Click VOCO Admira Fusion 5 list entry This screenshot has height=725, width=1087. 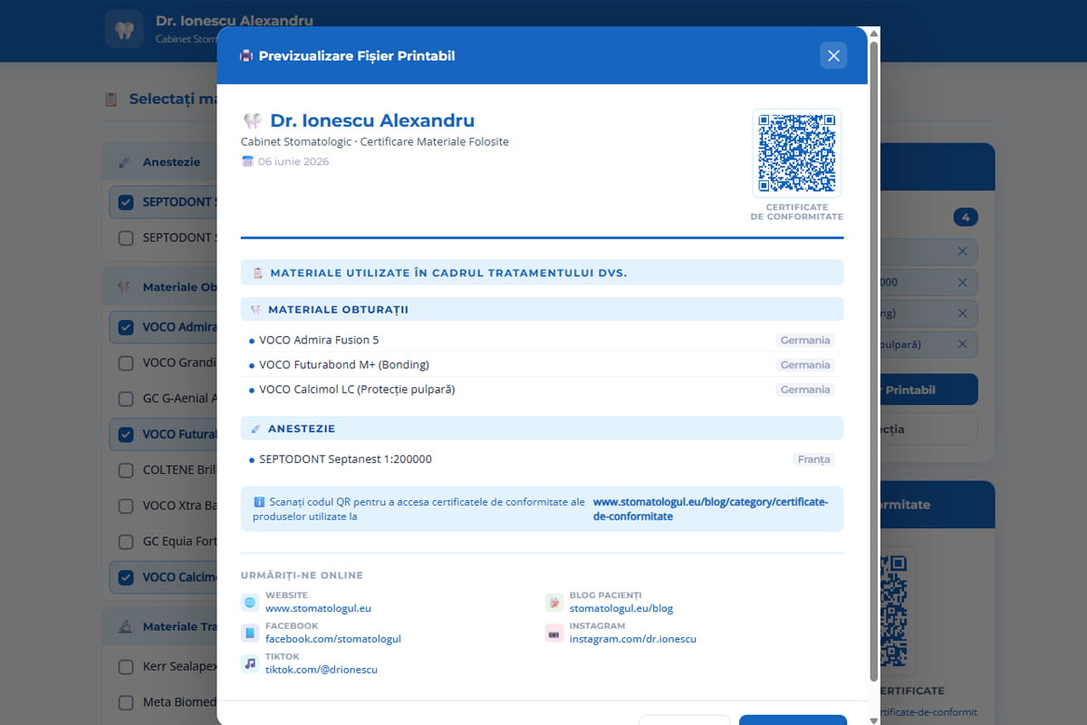[x=542, y=341]
